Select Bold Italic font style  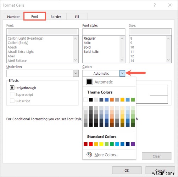point(91,52)
